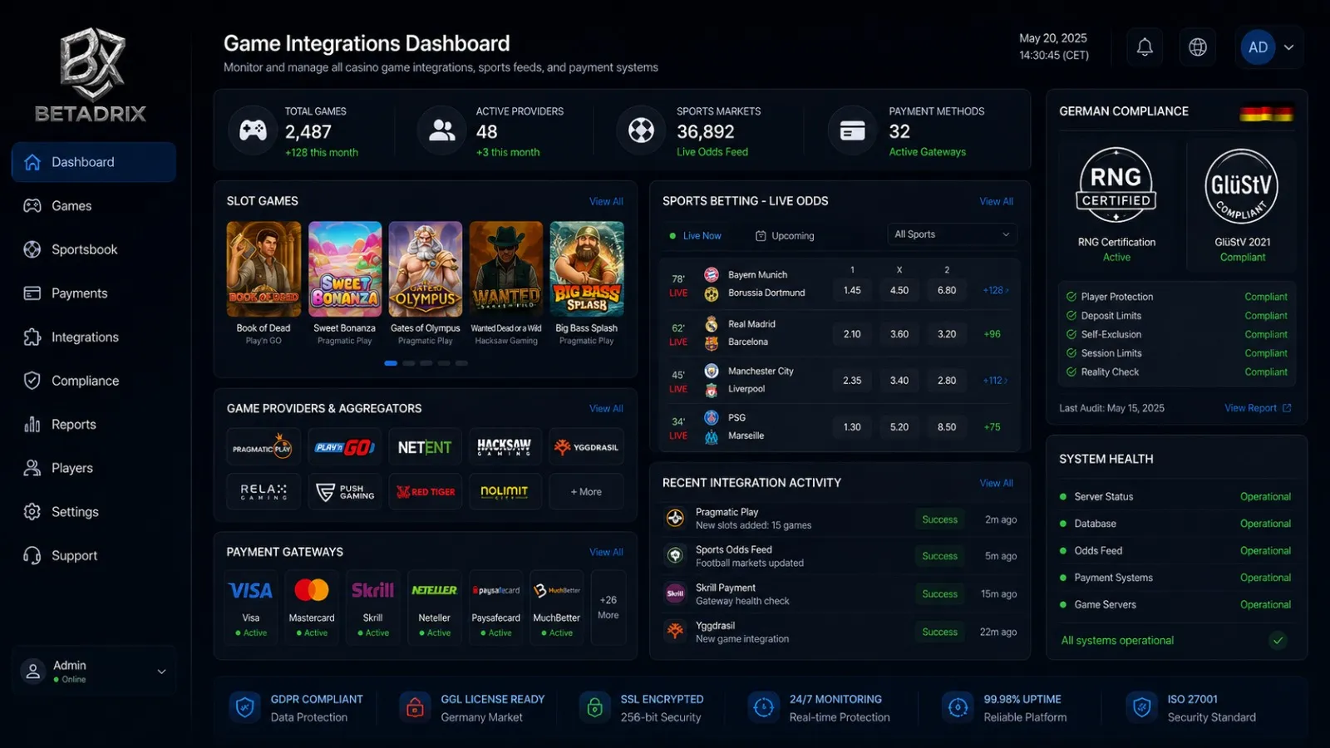Click the Relax Gaming provider logo
This screenshot has width=1330, height=748.
tap(262, 492)
